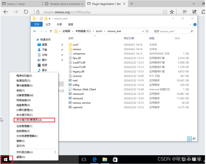This screenshot has height=164, width=206.
Task: Click the Explorer search magnifier icon
Action: pyautogui.click(x=192, y=31)
